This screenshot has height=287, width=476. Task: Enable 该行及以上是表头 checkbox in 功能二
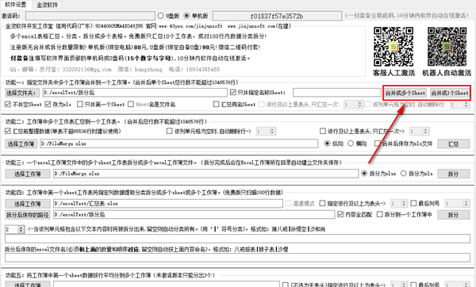coord(323,131)
